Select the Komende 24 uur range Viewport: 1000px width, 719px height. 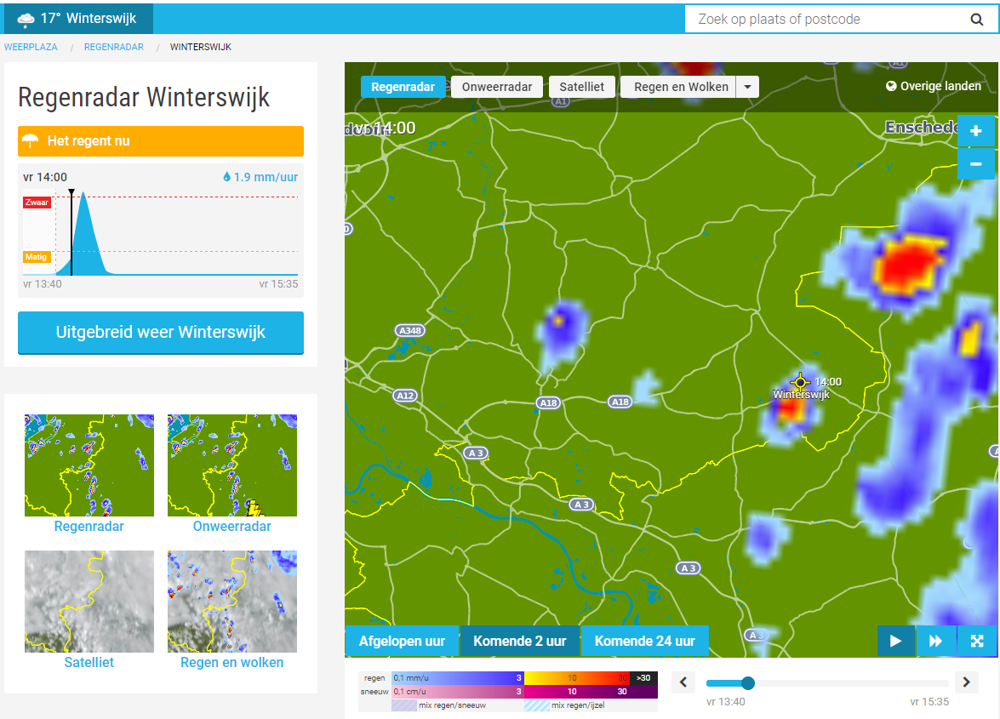pyautogui.click(x=645, y=642)
